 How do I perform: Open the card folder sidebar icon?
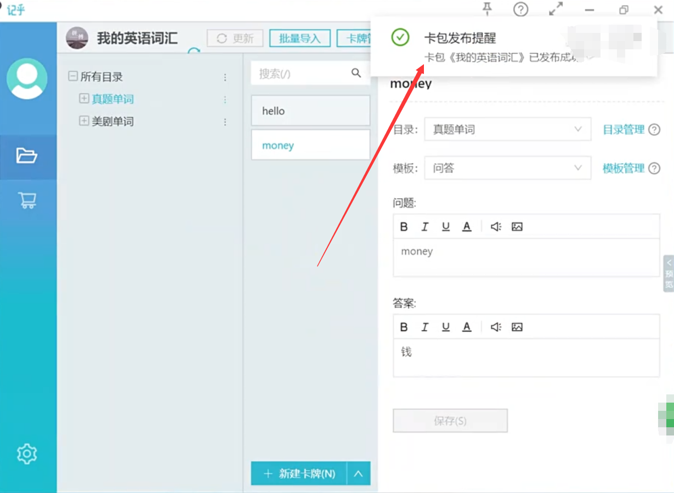click(x=26, y=156)
